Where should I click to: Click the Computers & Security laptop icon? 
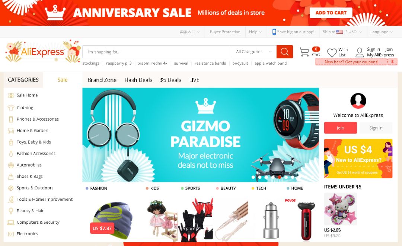pos(11,222)
